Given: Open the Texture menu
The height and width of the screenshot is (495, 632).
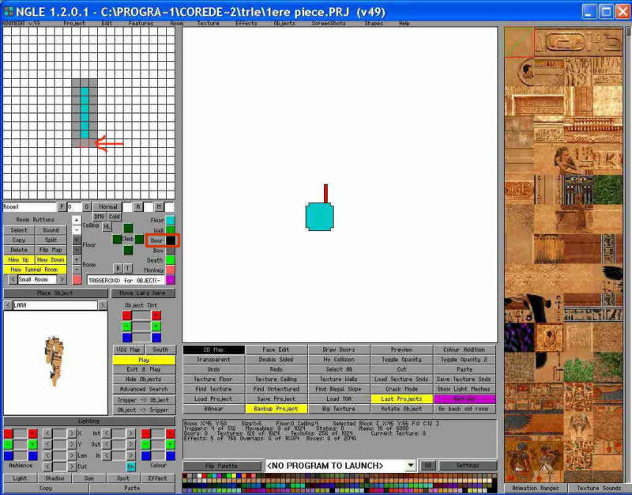Looking at the screenshot, I should click(209, 24).
